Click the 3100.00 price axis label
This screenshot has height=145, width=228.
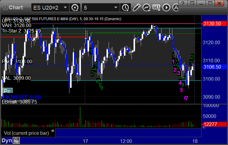[x=211, y=79]
